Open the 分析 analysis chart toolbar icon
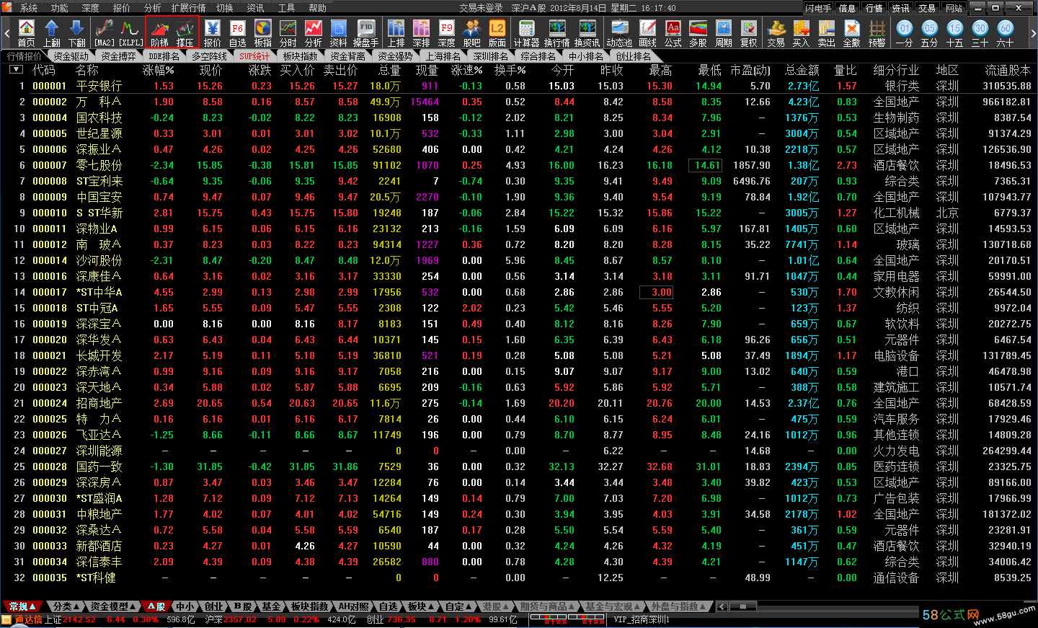This screenshot has height=628, width=1038. [314, 33]
